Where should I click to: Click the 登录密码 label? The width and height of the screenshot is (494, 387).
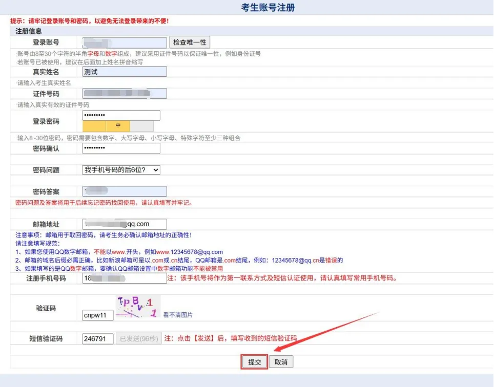tap(46, 121)
